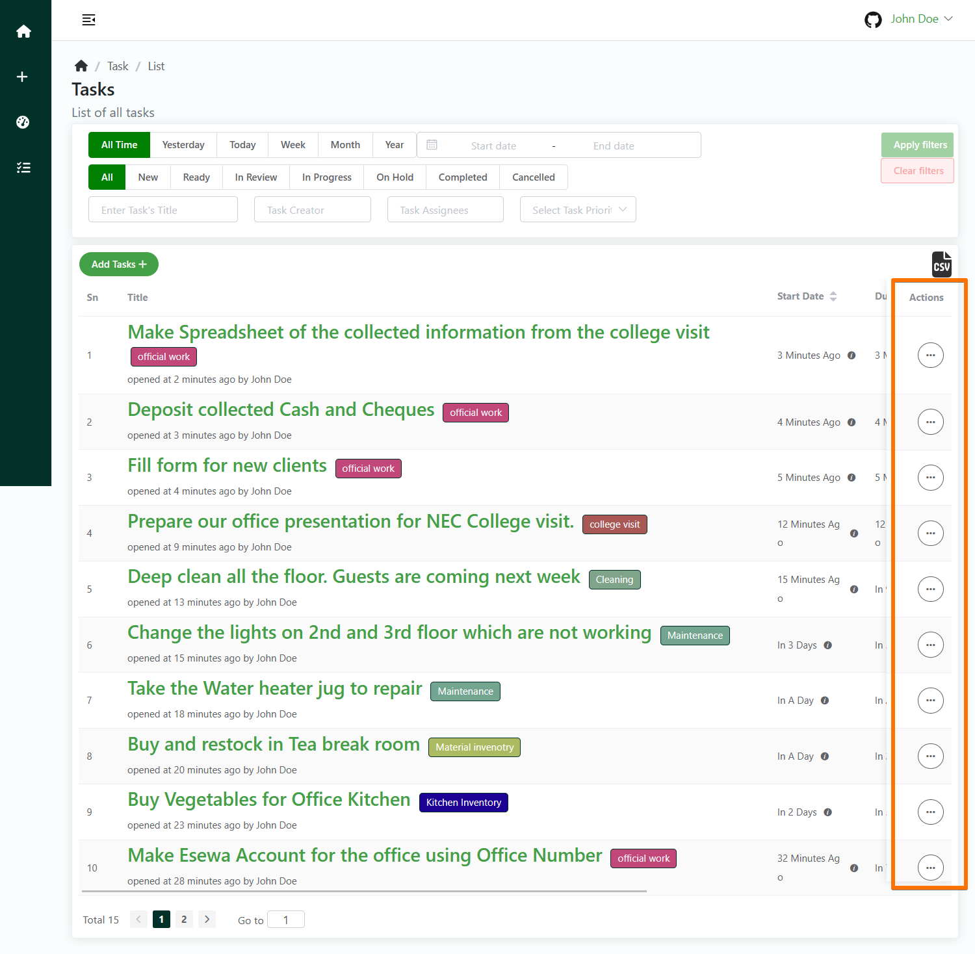Image resolution: width=975 pixels, height=954 pixels.
Task: Open actions menu for Buy Vegetables task
Action: 931,812
